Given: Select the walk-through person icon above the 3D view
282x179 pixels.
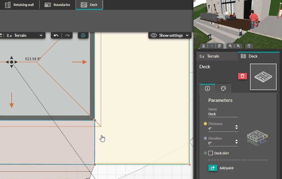Looking at the screenshot, I should (204, 46).
